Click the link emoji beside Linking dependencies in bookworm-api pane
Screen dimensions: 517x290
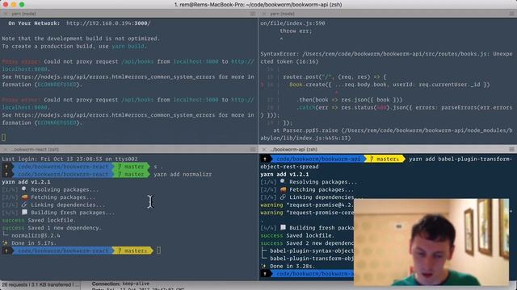point(283,197)
